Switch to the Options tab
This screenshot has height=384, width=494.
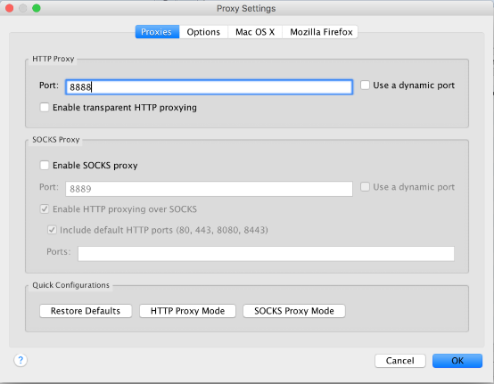(x=203, y=32)
